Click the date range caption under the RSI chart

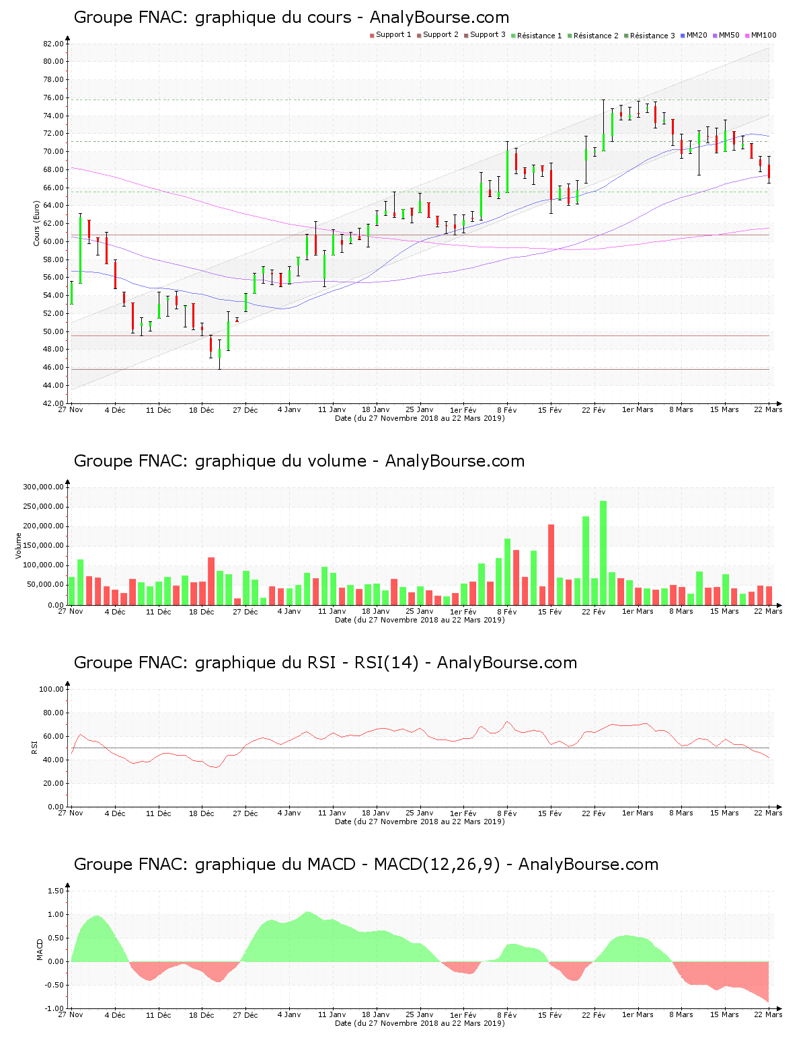(420, 821)
